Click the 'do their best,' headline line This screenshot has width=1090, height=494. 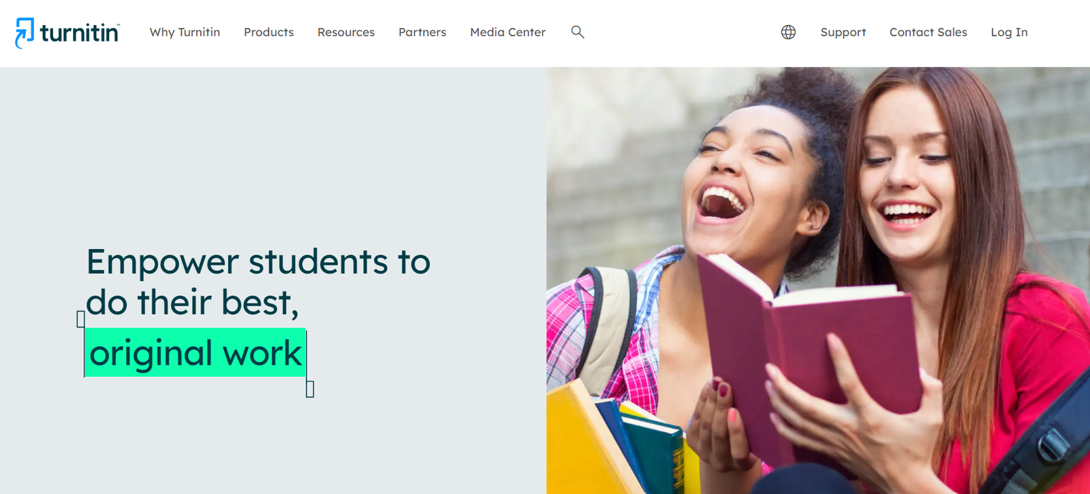(x=192, y=302)
